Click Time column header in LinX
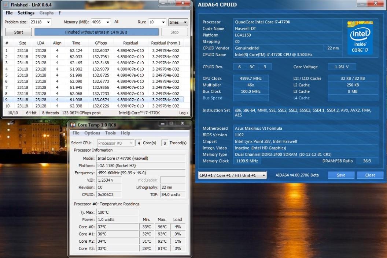Image resolution: width=387 pixels, height=258 pixels. click(76, 43)
